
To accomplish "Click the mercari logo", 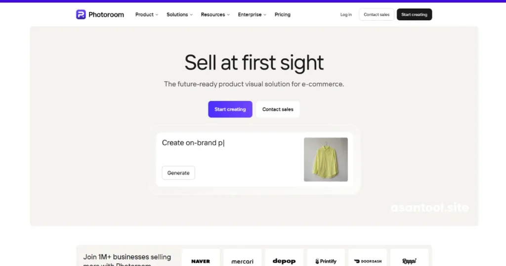I will [x=242, y=261].
